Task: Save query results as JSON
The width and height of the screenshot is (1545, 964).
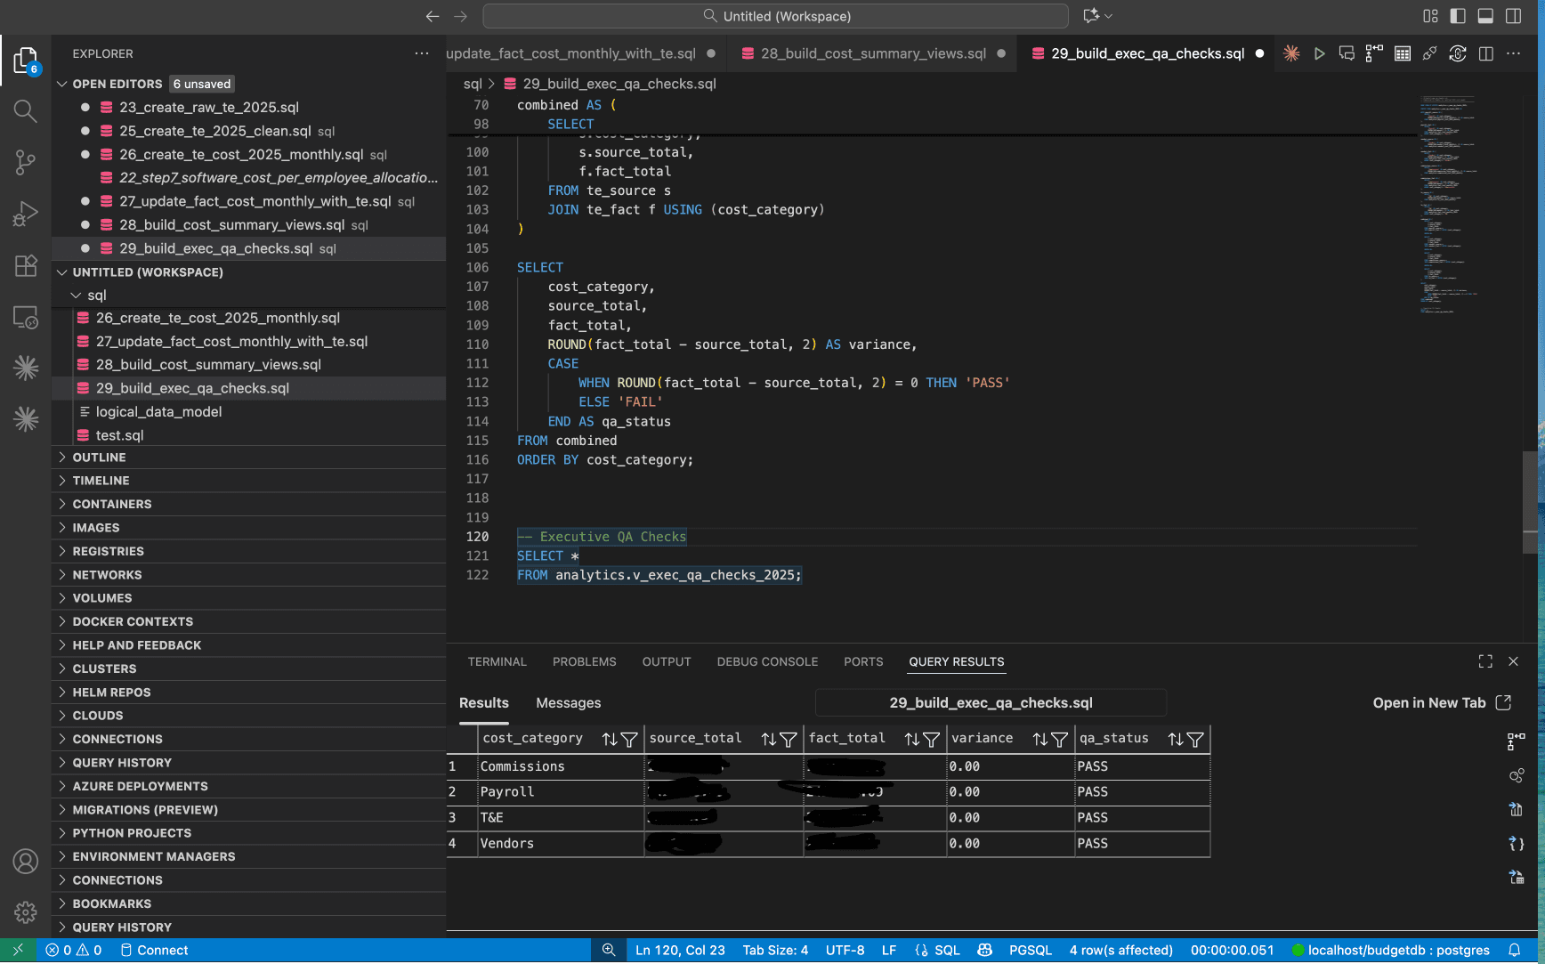Action: click(x=1517, y=843)
